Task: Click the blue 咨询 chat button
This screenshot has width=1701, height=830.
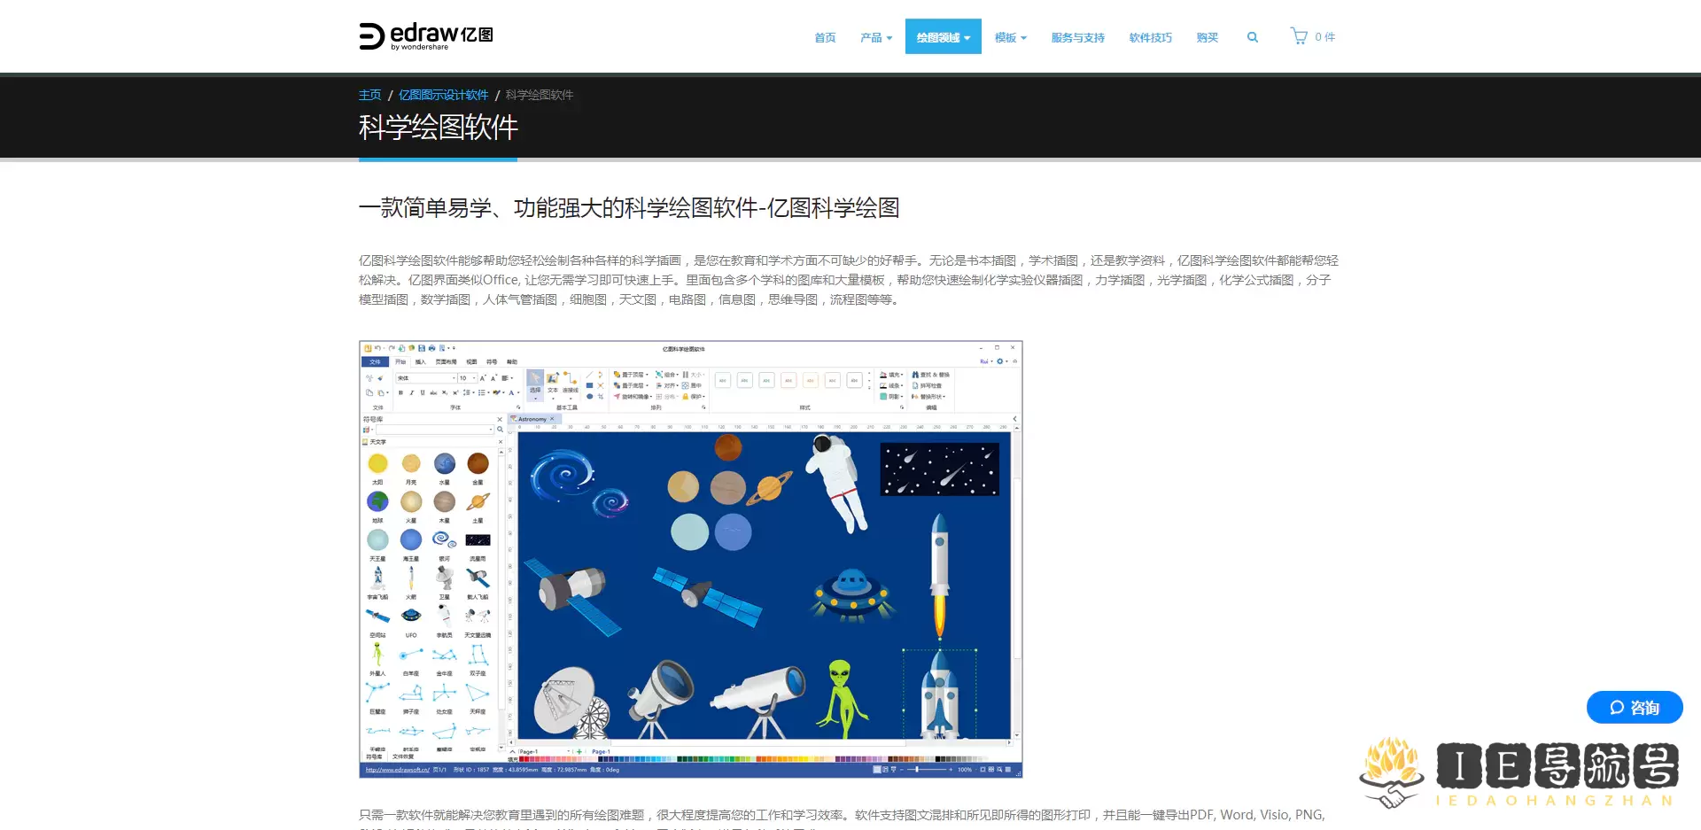Action: tap(1634, 707)
